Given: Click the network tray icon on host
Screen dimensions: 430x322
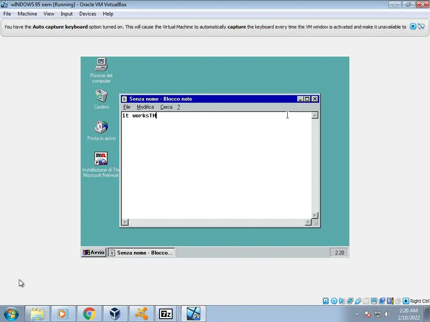Looking at the screenshot, I should point(378,314).
